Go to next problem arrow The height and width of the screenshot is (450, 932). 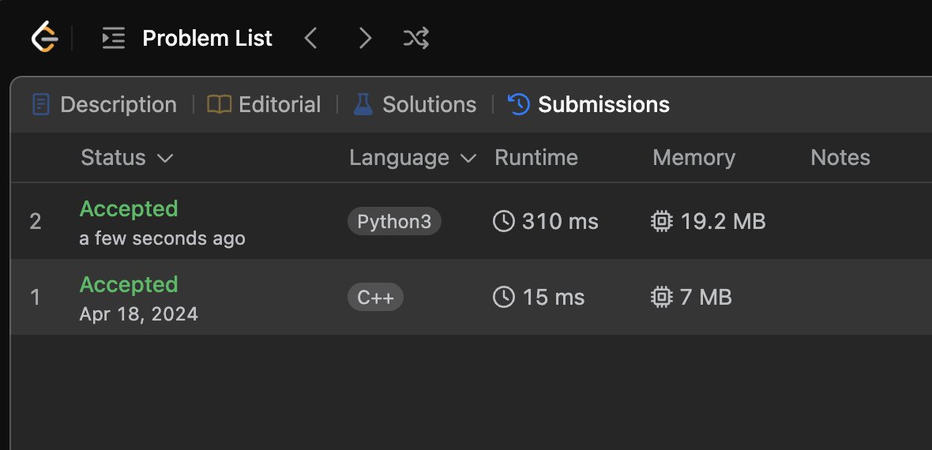pyautogui.click(x=365, y=38)
